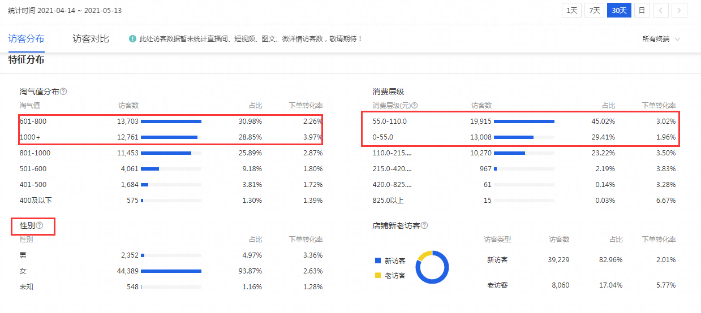The width and height of the screenshot is (701, 313).
Task: Click the progress bar for 55.0-110.0 row
Action: click(524, 121)
